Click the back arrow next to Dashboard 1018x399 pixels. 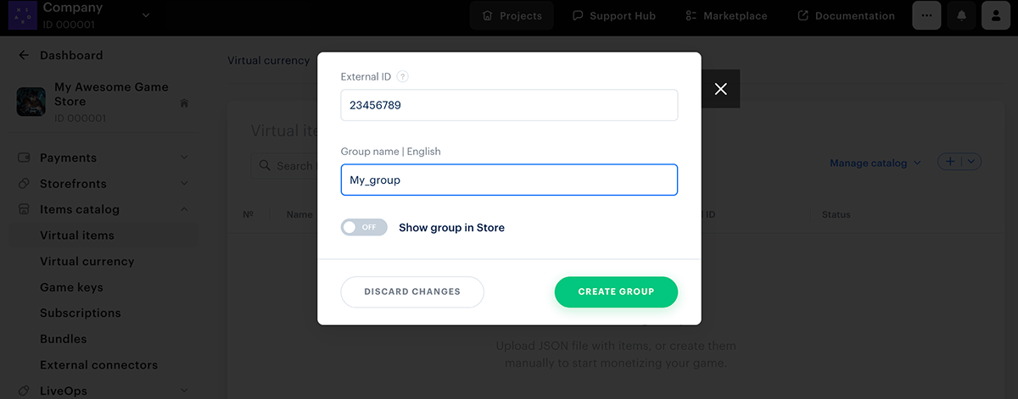tap(24, 55)
